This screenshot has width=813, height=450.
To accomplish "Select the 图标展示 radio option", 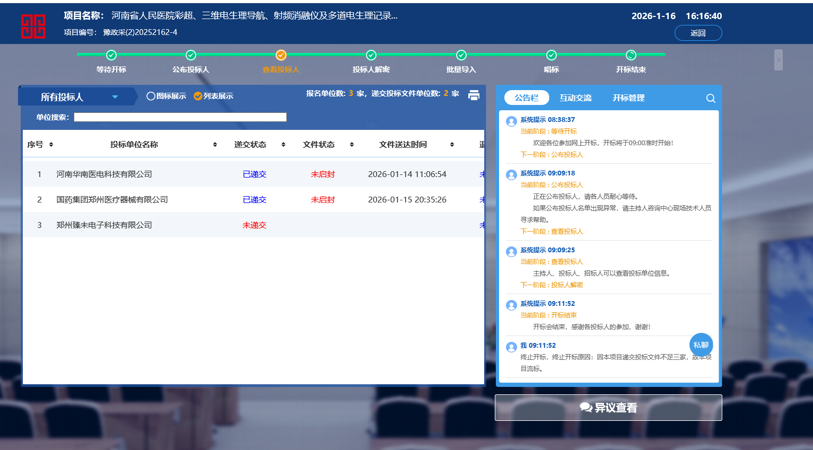I will [x=151, y=96].
